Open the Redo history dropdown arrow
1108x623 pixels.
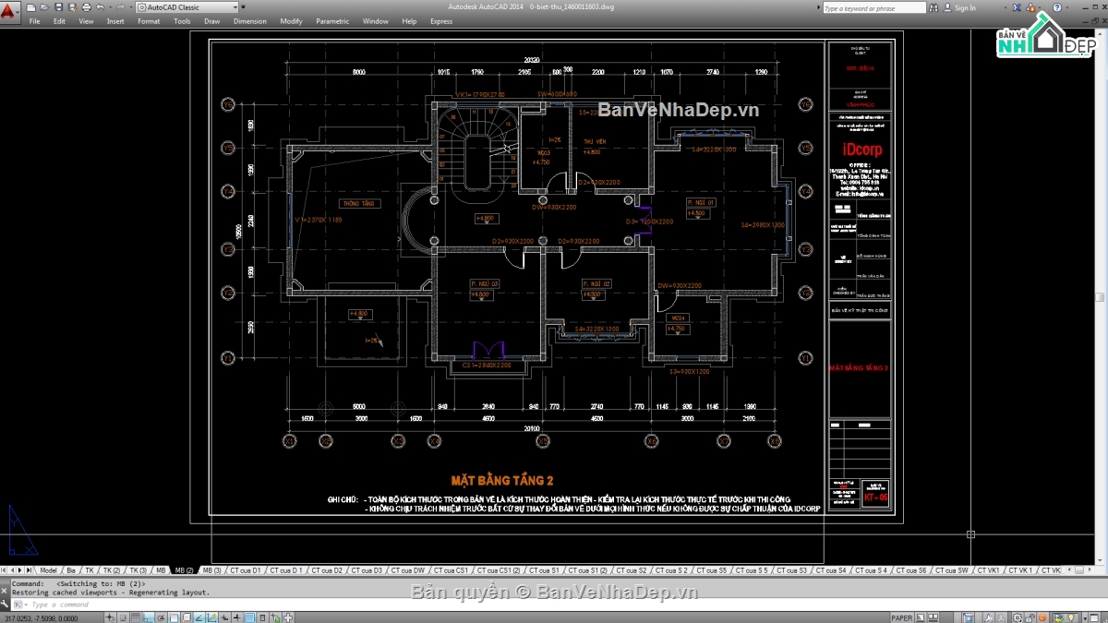(x=130, y=7)
